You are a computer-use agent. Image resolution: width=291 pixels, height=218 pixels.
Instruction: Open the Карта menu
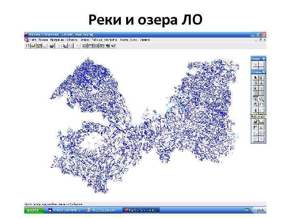click(124, 40)
